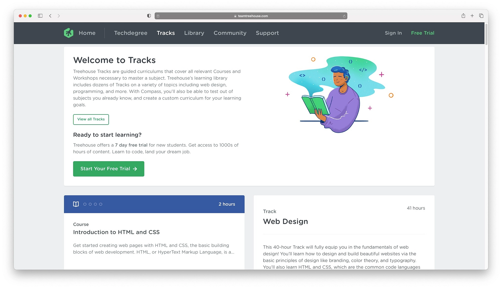Click the Sign In link

tap(393, 33)
